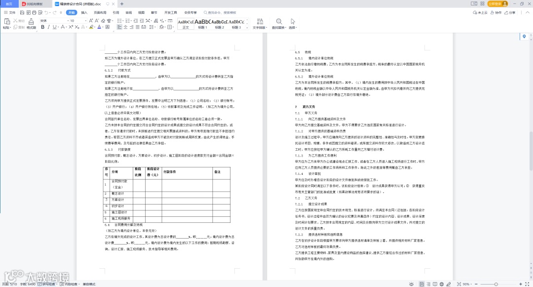Image resolution: width=533 pixels, height=287 pixels.
Task: Open the 开发工具 ribbon tab
Action: tap(171, 12)
